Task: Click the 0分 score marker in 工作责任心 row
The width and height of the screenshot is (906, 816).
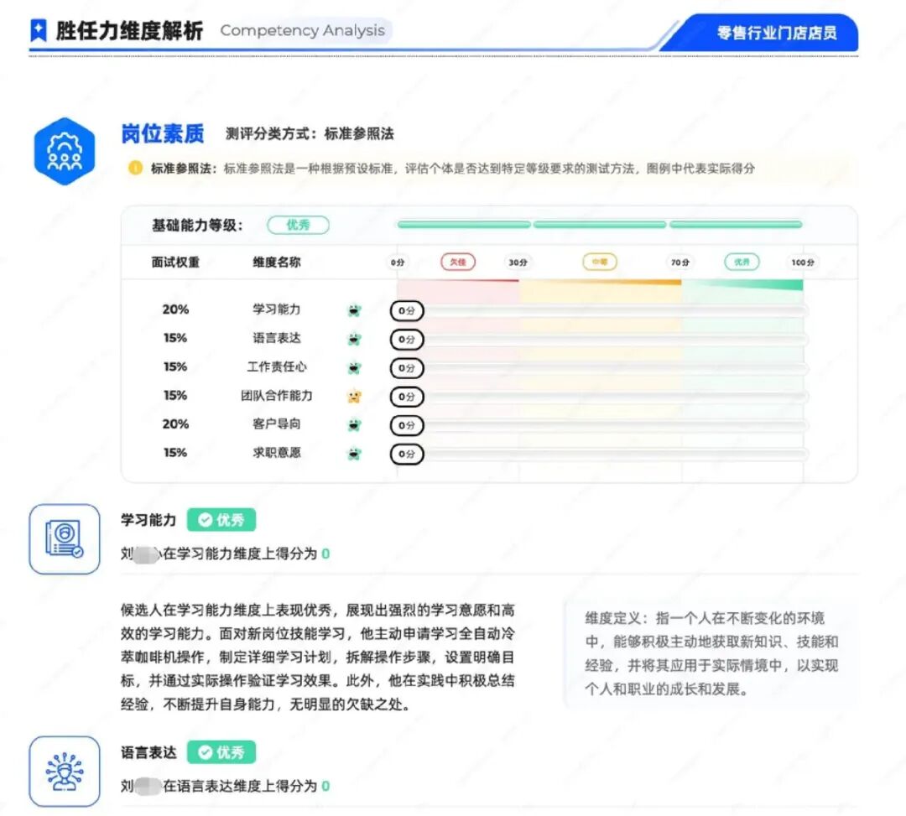Action: click(407, 368)
